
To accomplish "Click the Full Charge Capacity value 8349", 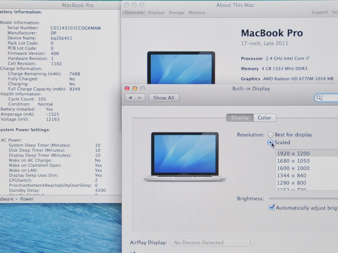I will point(75,89).
